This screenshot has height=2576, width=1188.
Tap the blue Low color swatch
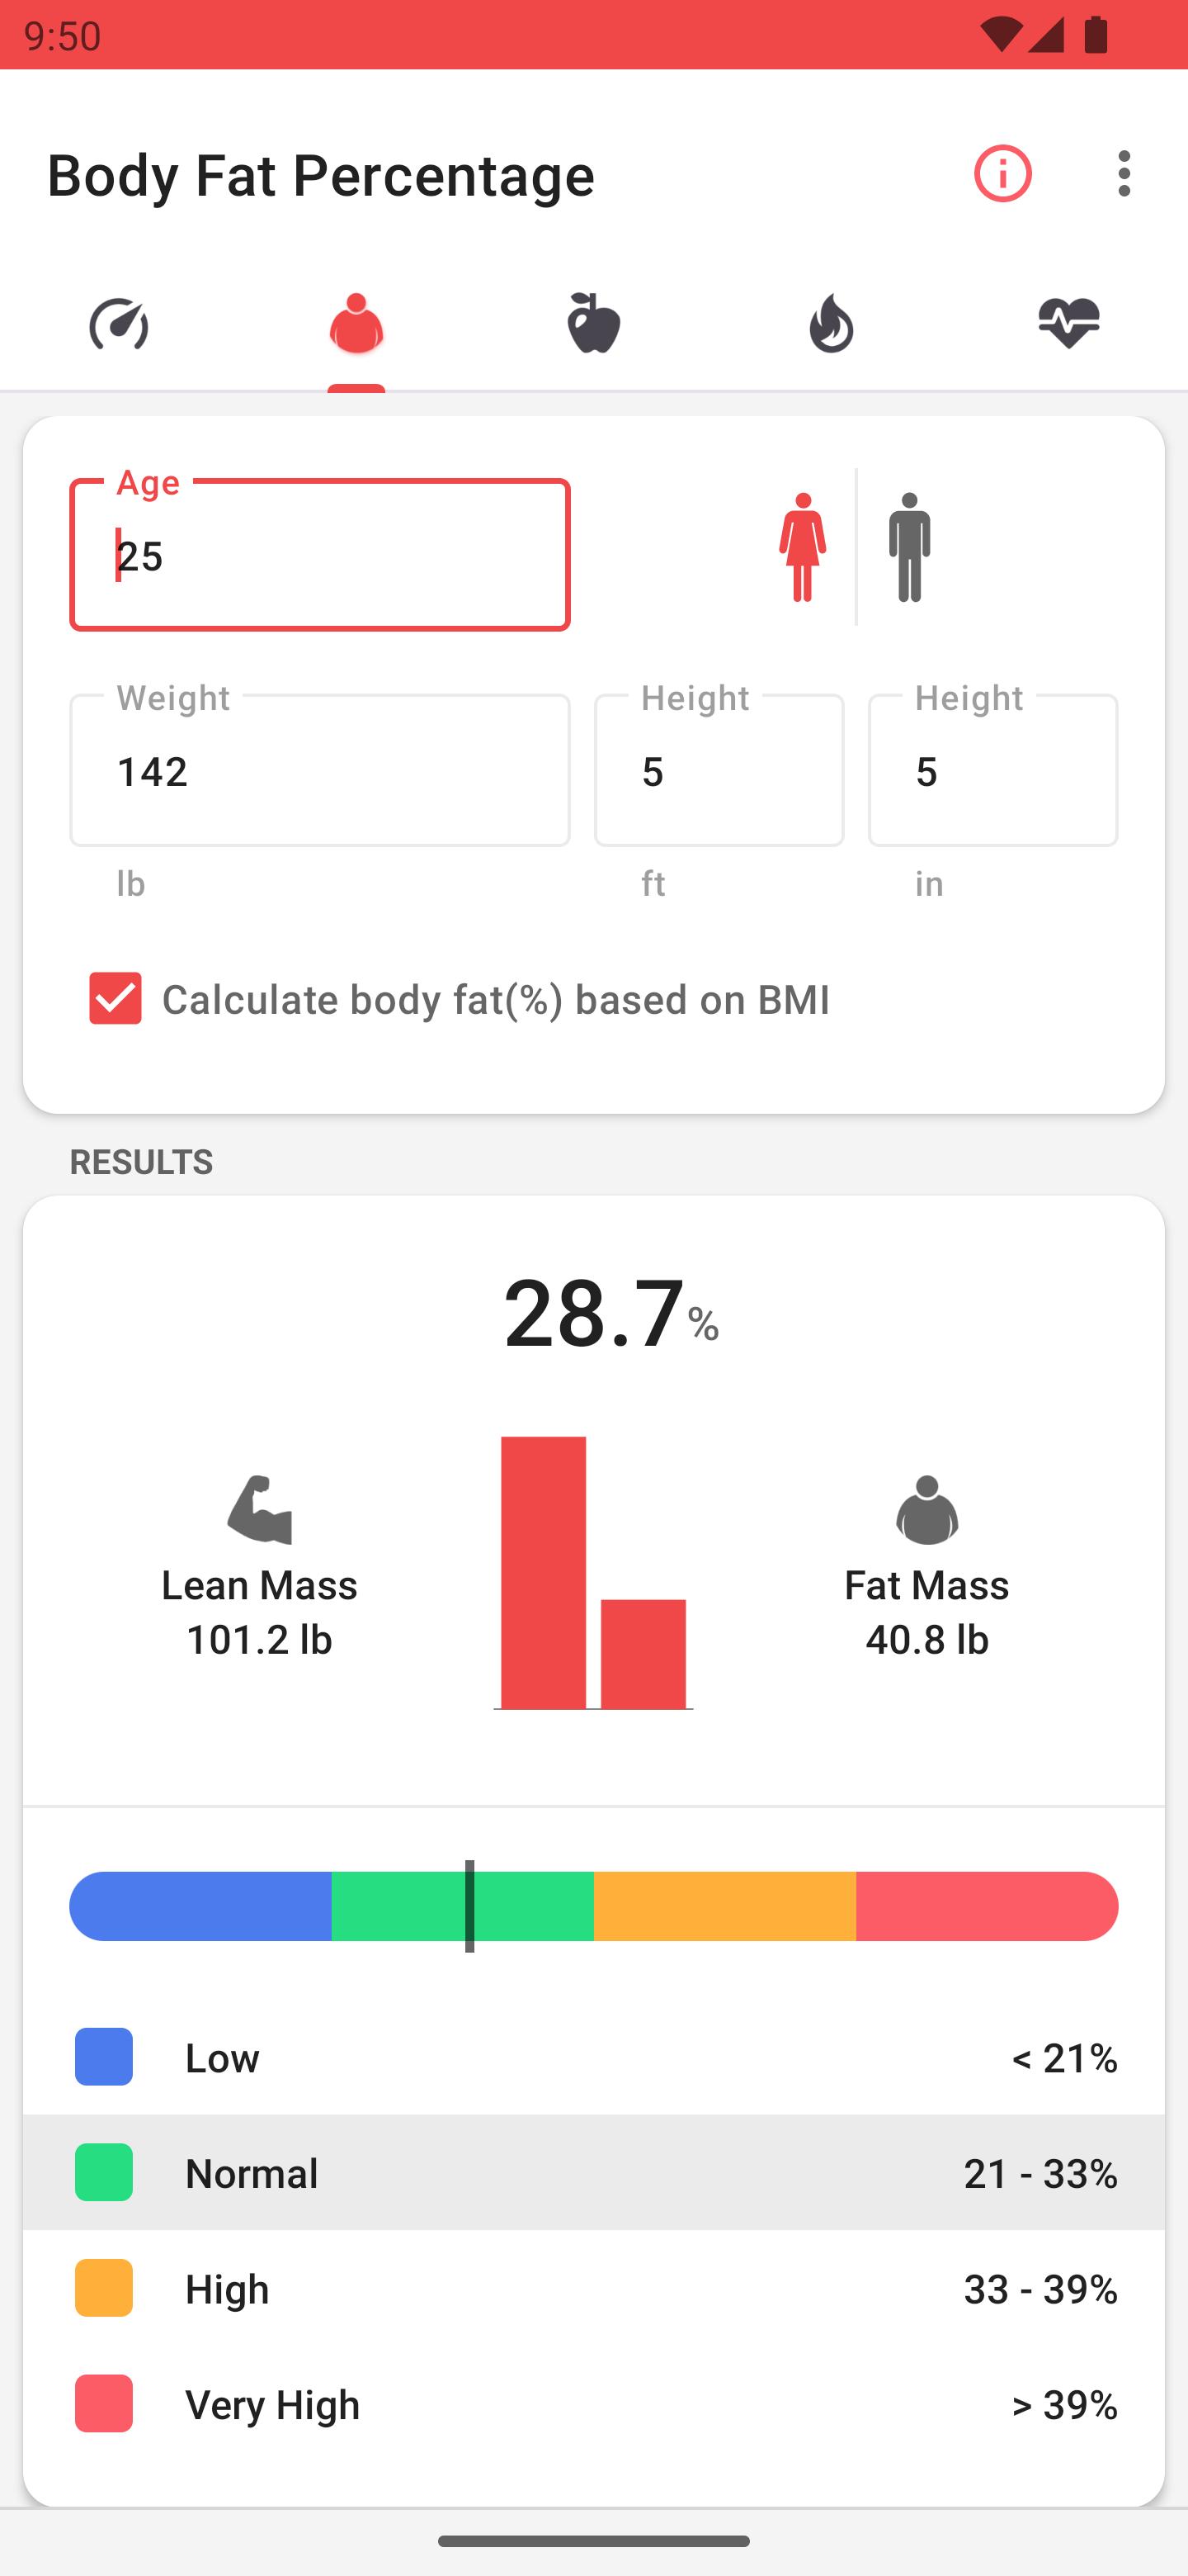pos(104,2057)
